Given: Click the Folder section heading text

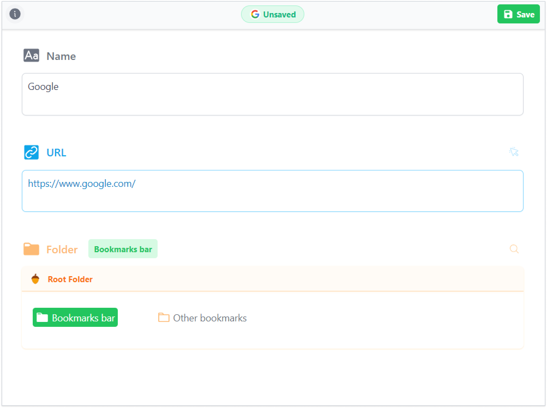Looking at the screenshot, I should point(62,249).
